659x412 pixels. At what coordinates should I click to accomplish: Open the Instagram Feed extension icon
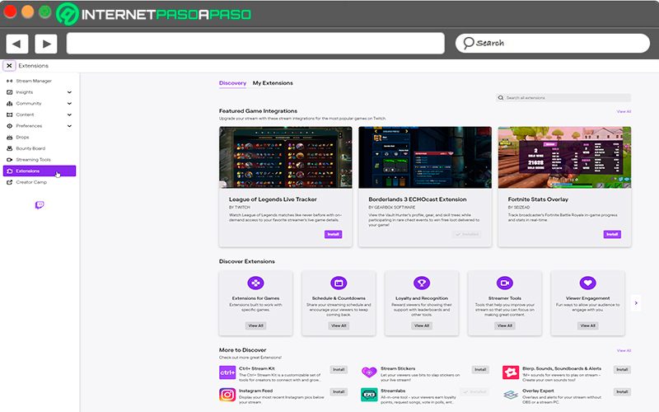click(x=227, y=395)
